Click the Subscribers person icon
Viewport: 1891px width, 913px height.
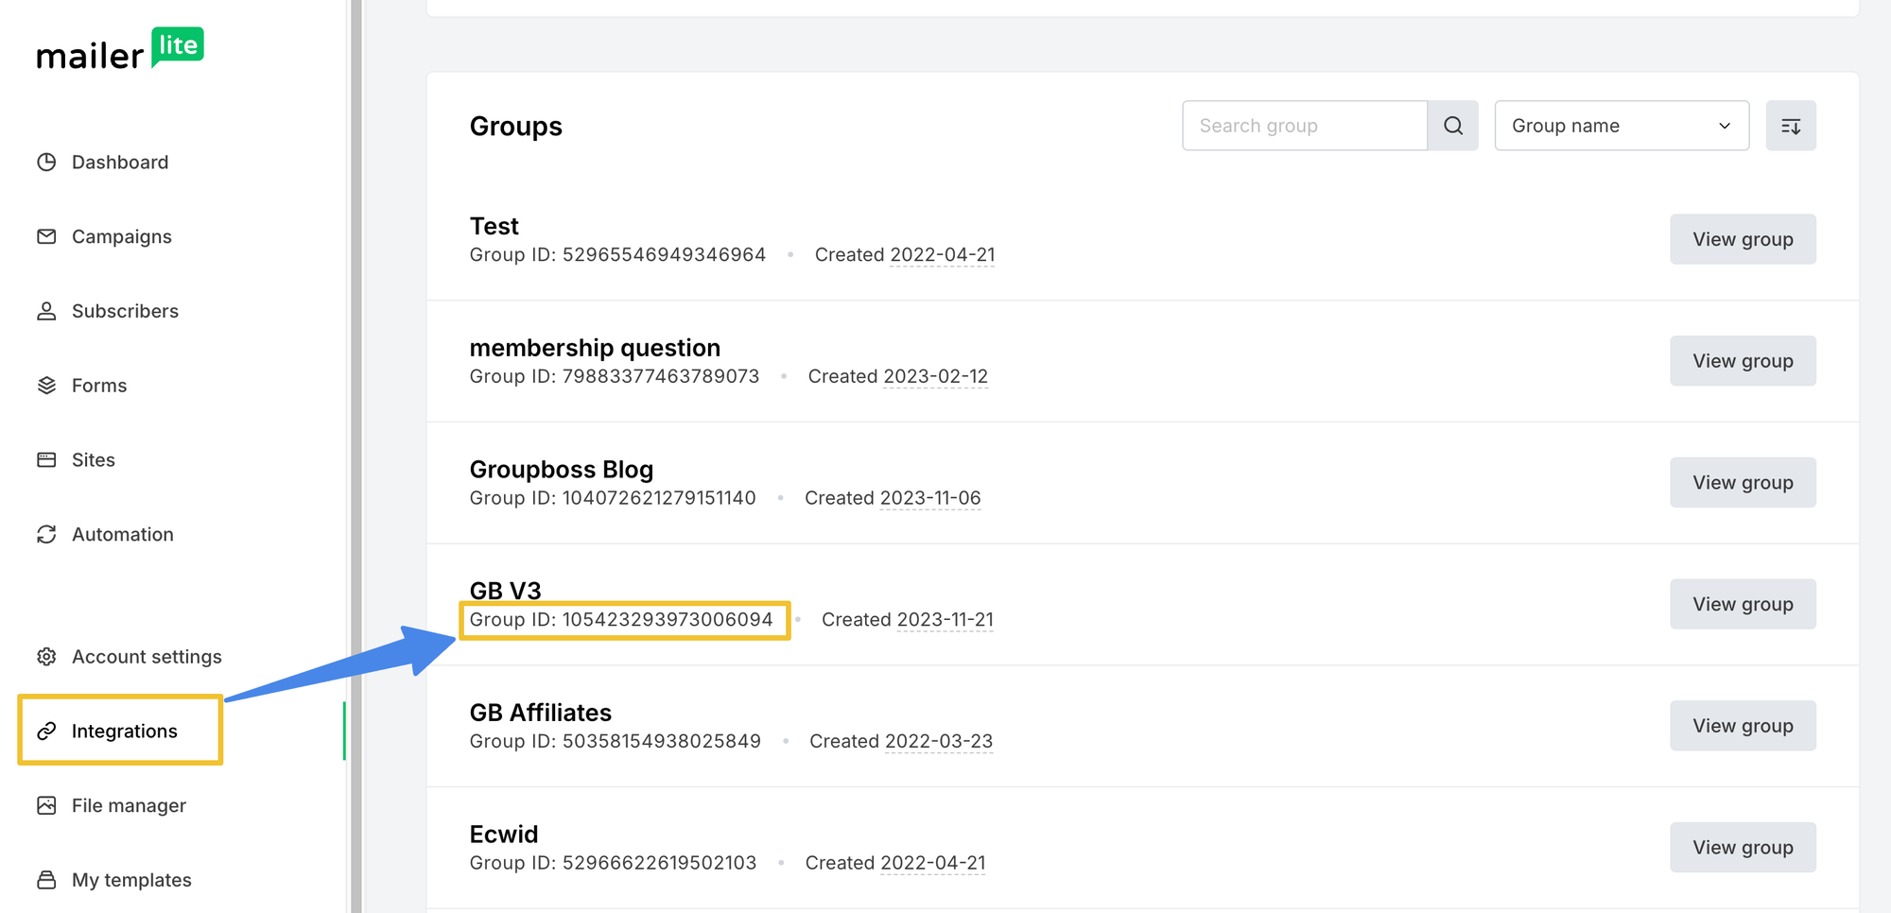pyautogui.click(x=46, y=311)
